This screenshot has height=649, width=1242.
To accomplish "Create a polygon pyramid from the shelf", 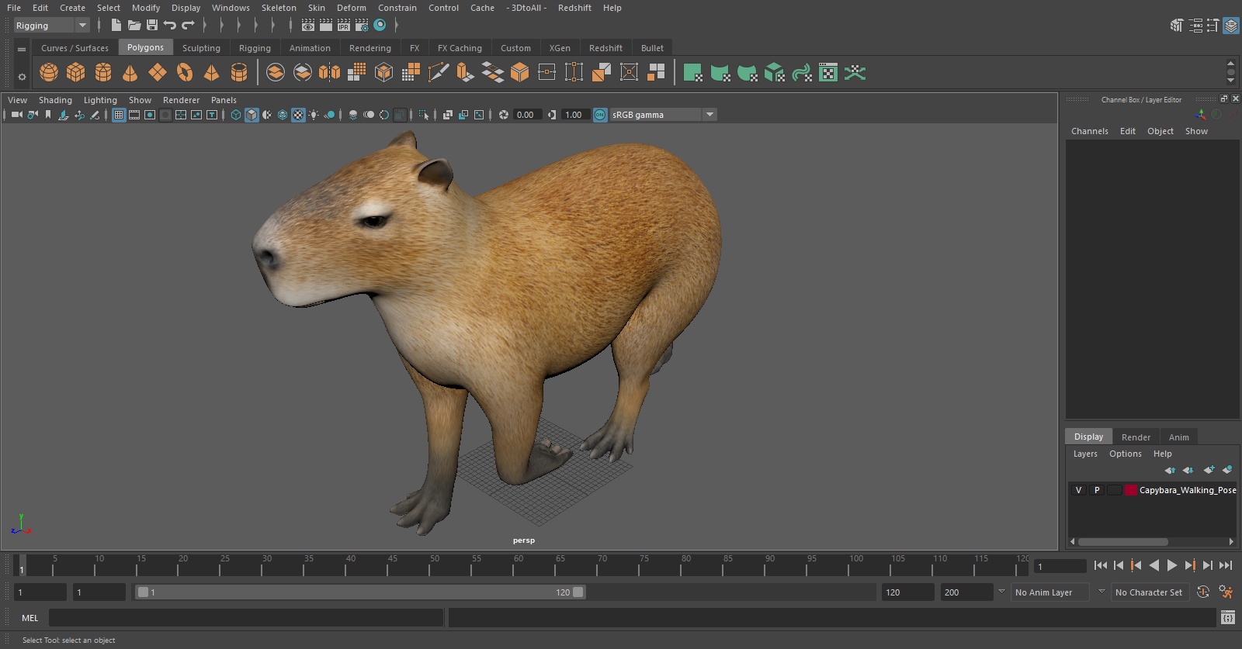I will (211, 73).
